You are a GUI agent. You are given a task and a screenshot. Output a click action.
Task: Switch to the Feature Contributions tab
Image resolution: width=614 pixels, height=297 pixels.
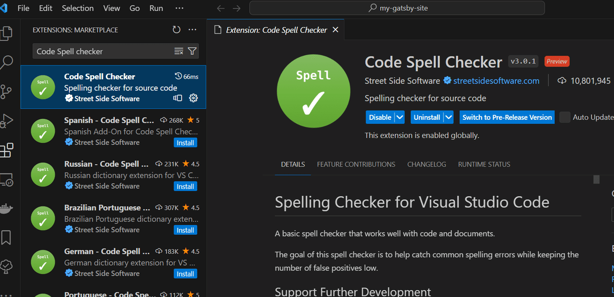(356, 164)
